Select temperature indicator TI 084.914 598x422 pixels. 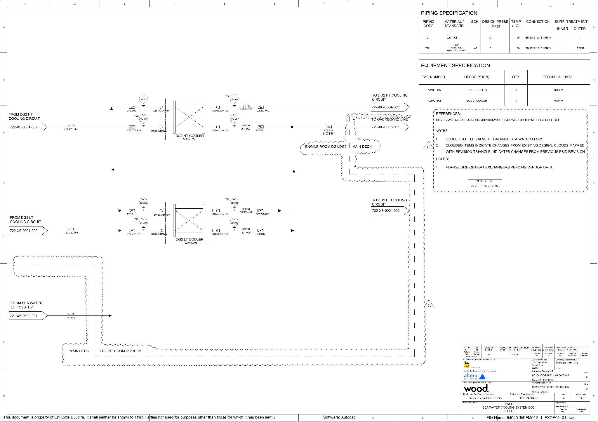(x=143, y=222)
